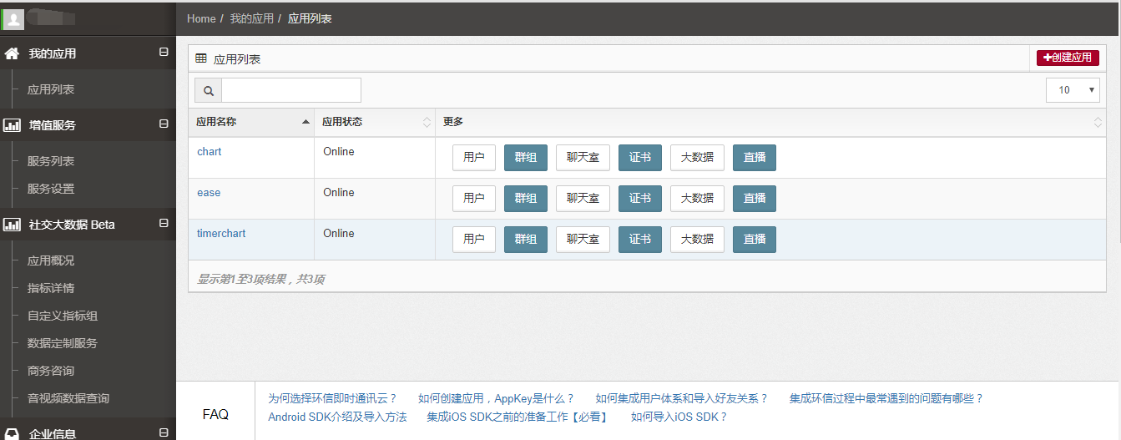Click the user avatar icon at top left
1121x440 pixels.
[13, 18]
